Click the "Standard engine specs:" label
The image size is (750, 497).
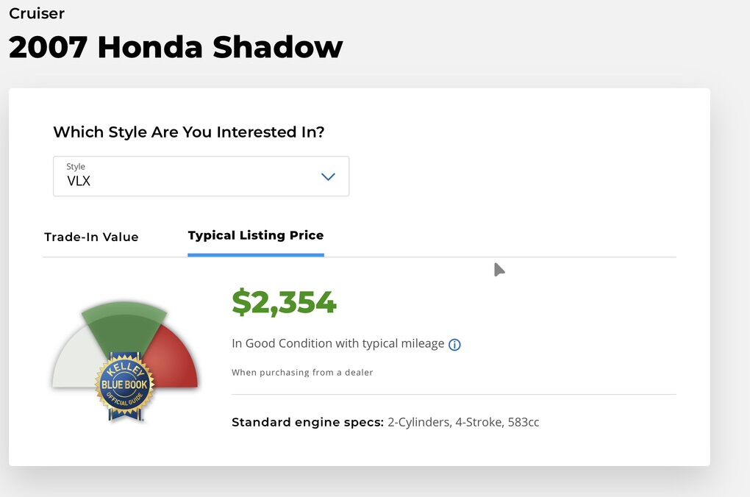point(307,423)
